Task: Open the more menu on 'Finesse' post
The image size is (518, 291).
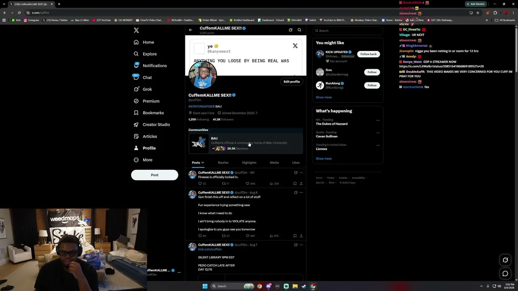Action: [301, 173]
